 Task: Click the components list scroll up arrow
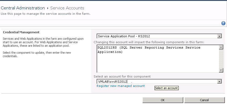point(221,47)
